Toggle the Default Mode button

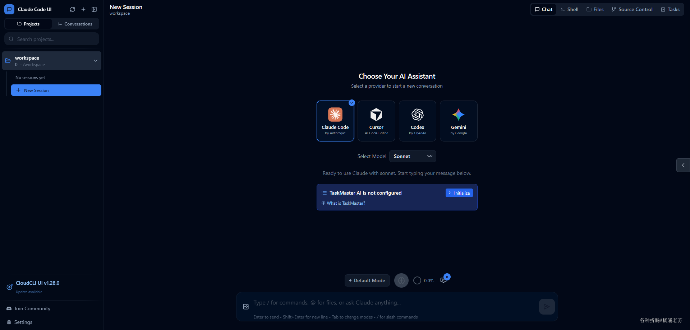point(367,280)
